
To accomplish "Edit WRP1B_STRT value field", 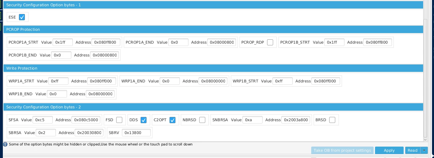I will coord(283,81).
